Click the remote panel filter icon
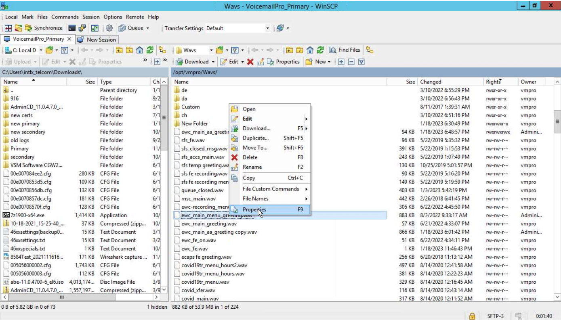 [235, 50]
